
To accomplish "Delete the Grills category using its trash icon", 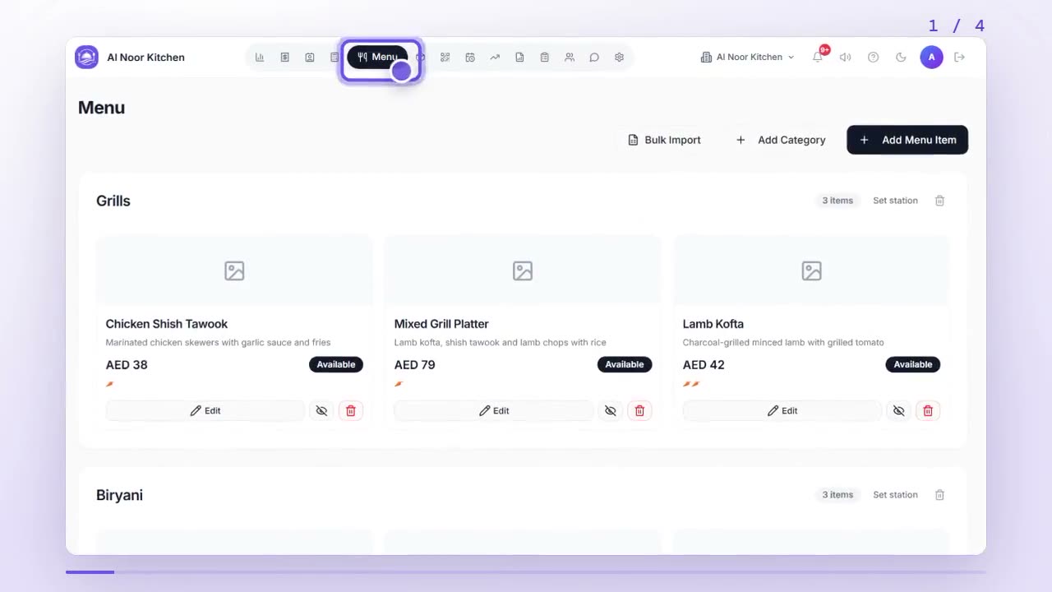I will point(939,201).
